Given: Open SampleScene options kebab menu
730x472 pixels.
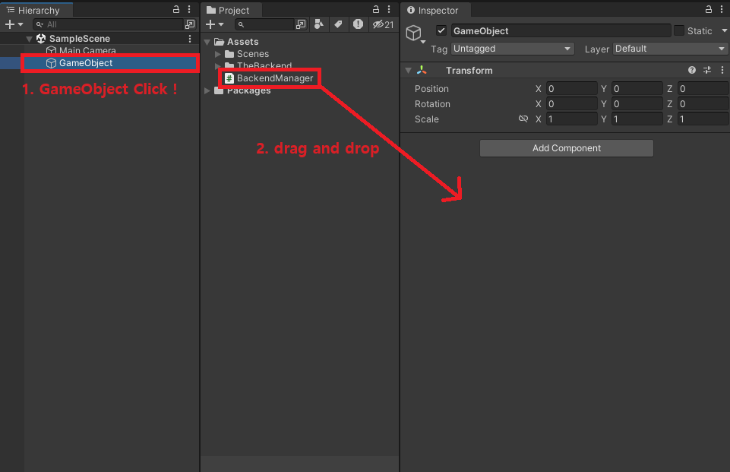Looking at the screenshot, I should coord(190,39).
